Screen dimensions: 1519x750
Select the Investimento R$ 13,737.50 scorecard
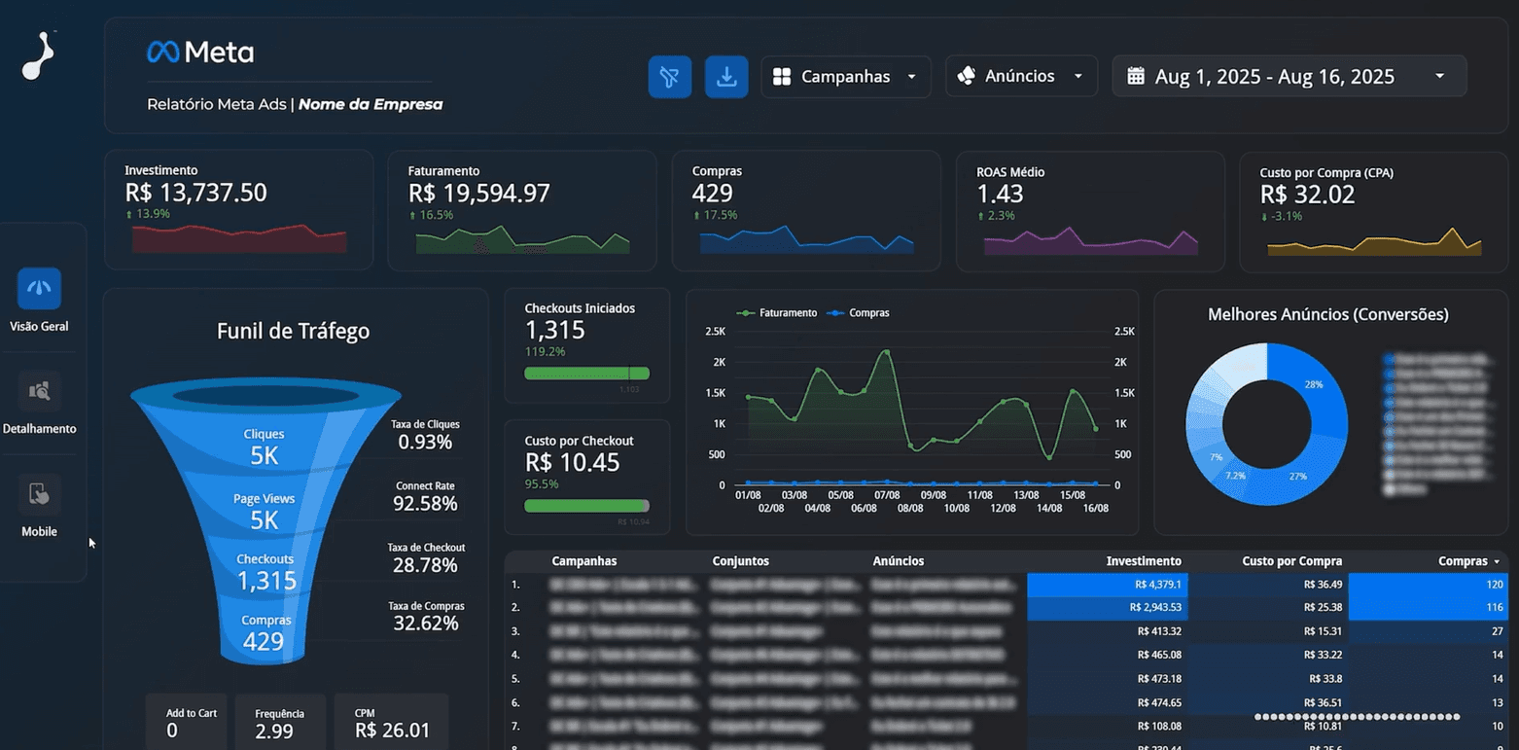(x=238, y=209)
